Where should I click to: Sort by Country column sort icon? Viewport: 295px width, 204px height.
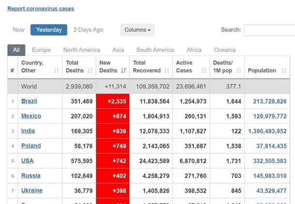click(x=57, y=71)
